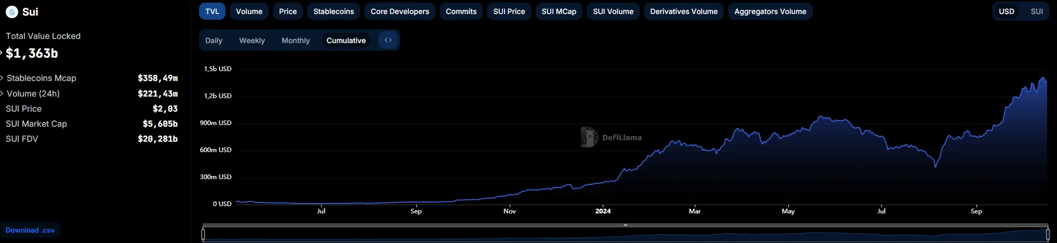Toggle the Core Developers chart series
This screenshot has width=1057, height=243.
pos(400,11)
